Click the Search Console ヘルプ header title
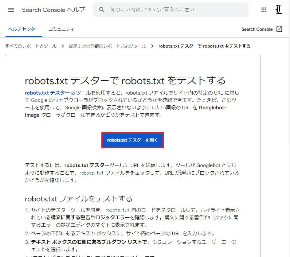This screenshot has height=257, width=290. (x=53, y=10)
